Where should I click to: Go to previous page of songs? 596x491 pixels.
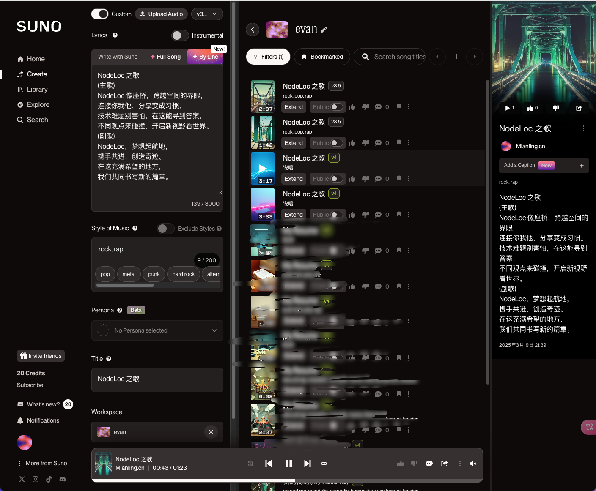pos(437,57)
